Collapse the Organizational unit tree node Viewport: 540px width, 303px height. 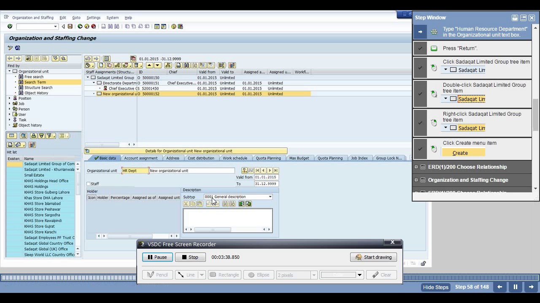click(x=9, y=72)
